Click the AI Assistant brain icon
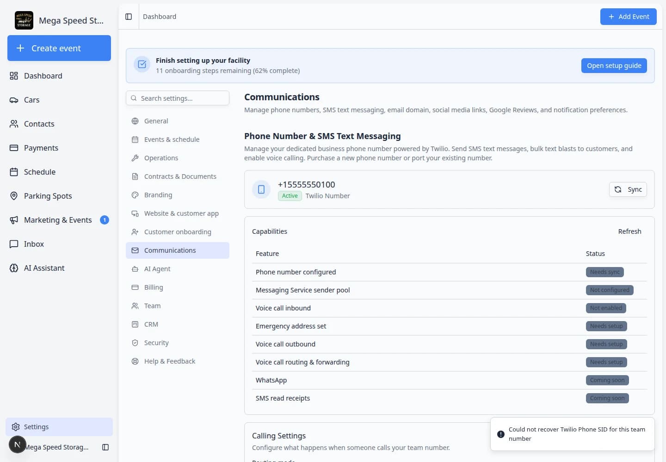Screen dimensions: 666x462 point(14,268)
